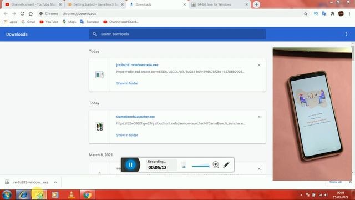Remove jre-8u281-windows-x64.exe from the list

(259, 65)
